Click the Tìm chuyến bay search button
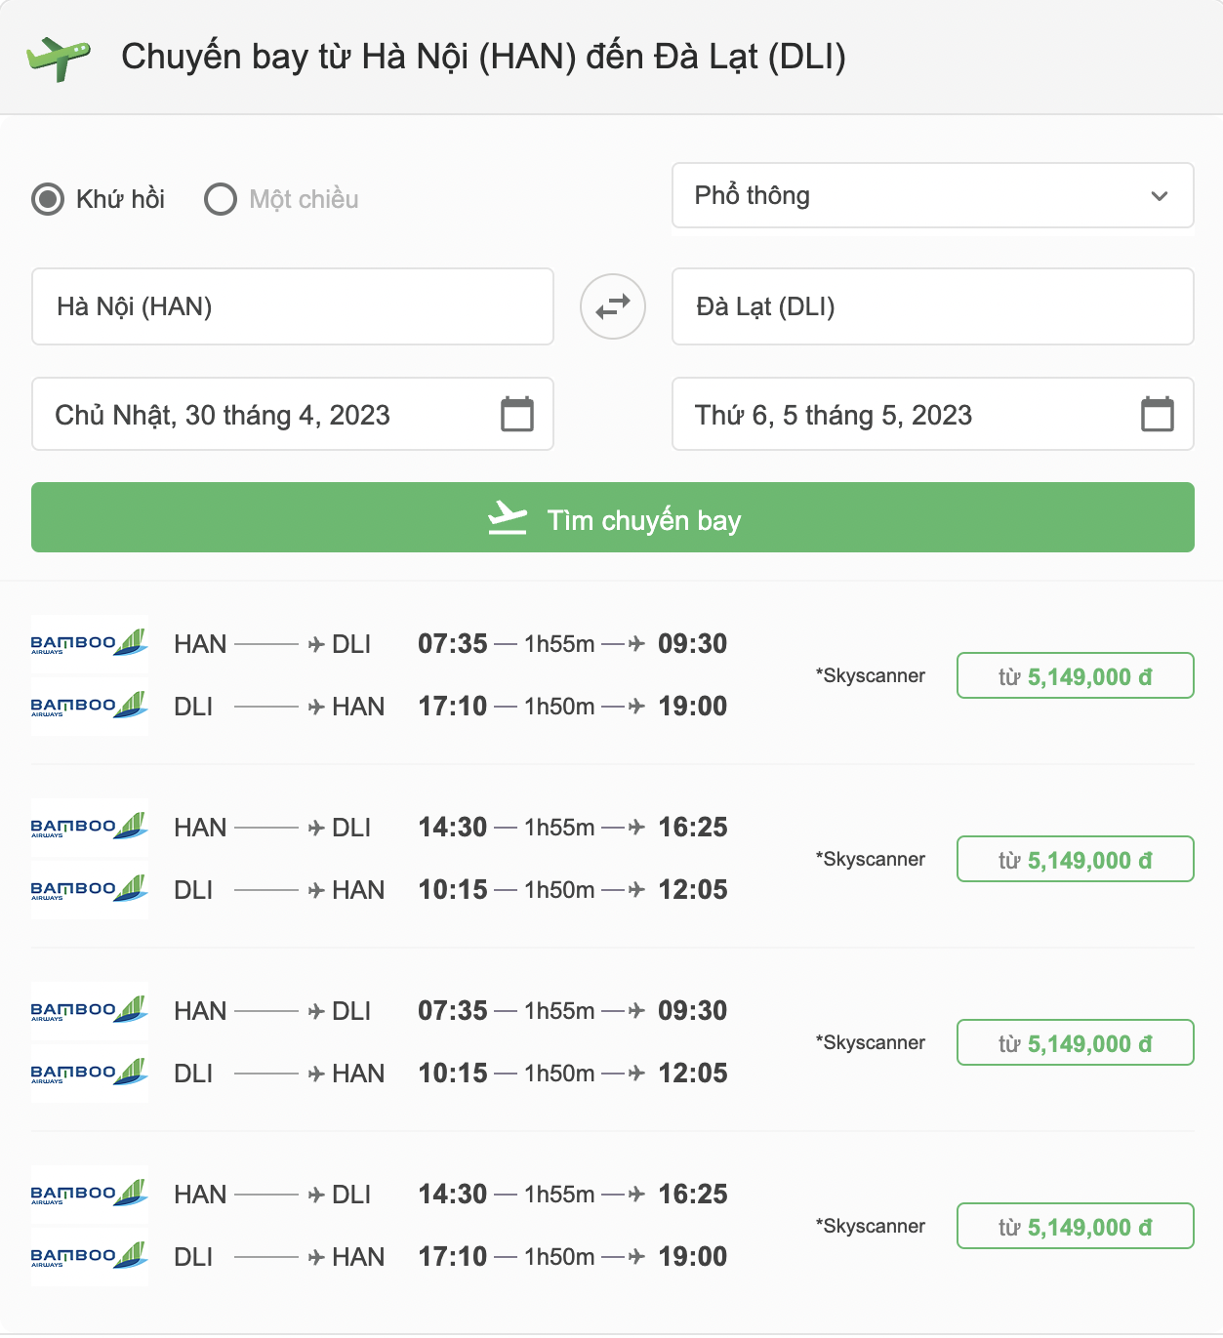The image size is (1223, 1338). [613, 517]
